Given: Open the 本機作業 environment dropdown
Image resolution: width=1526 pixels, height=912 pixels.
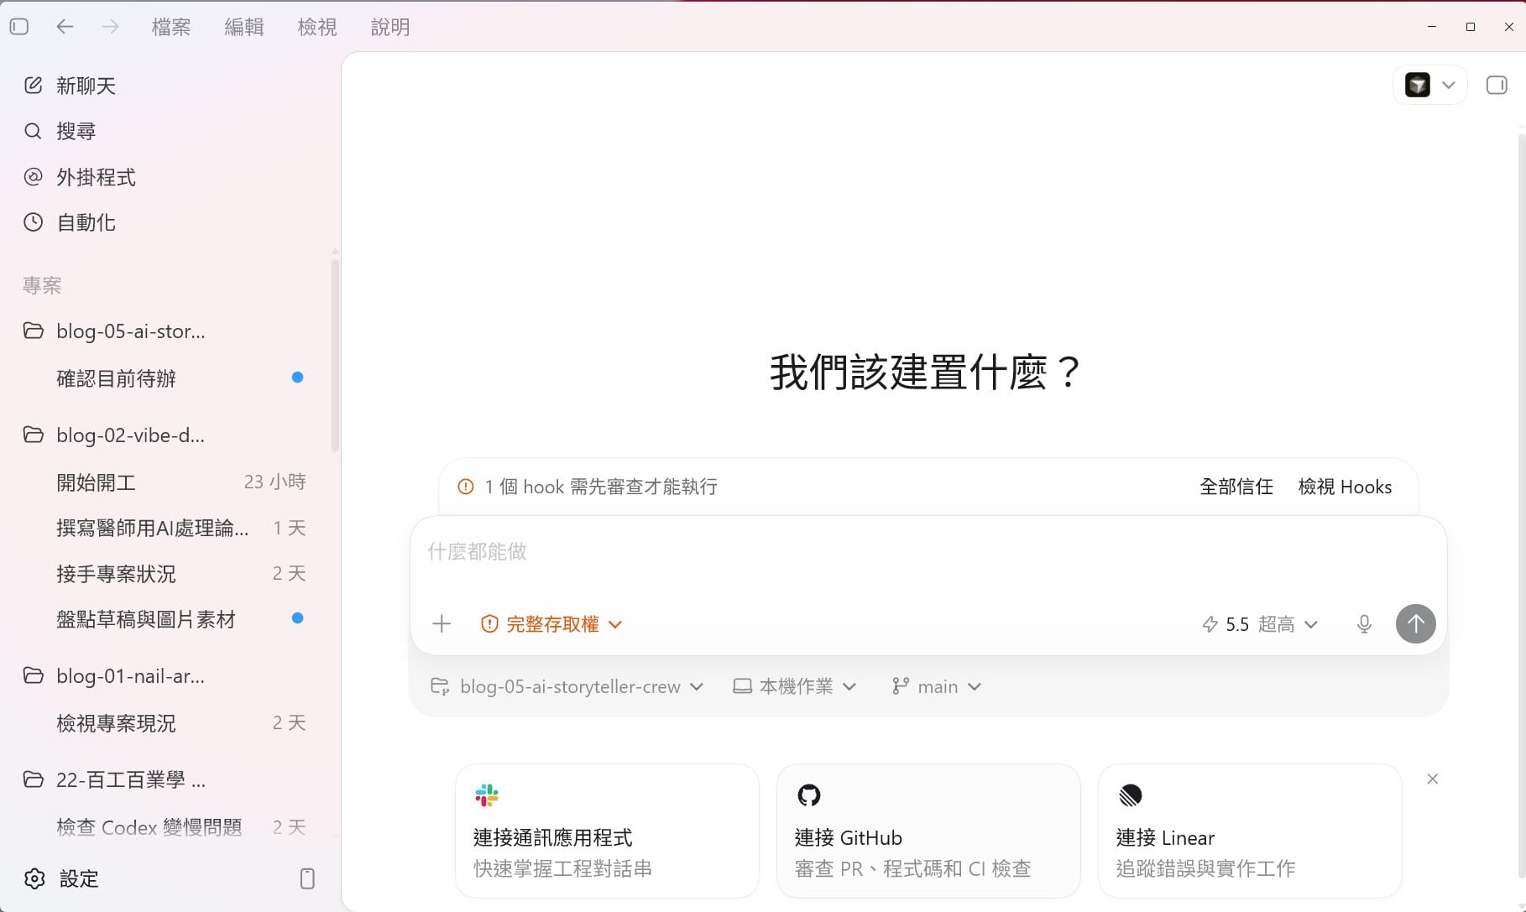Looking at the screenshot, I should pos(794,686).
